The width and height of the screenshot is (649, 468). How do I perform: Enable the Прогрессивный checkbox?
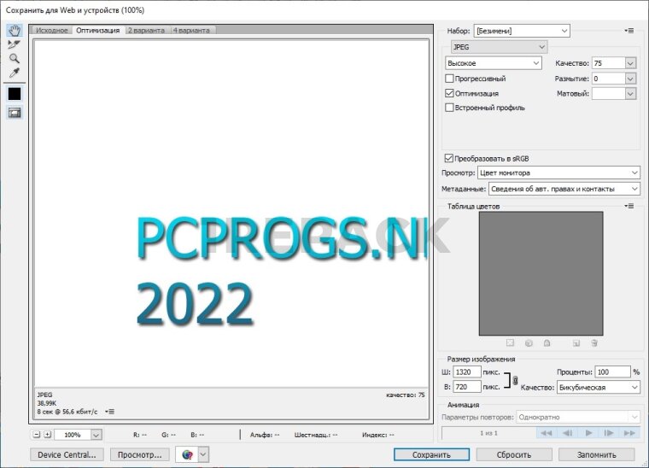pos(450,79)
